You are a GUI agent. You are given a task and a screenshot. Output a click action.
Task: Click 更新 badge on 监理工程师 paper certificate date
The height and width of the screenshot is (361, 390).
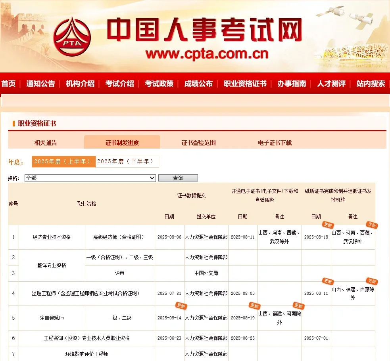click(x=328, y=282)
